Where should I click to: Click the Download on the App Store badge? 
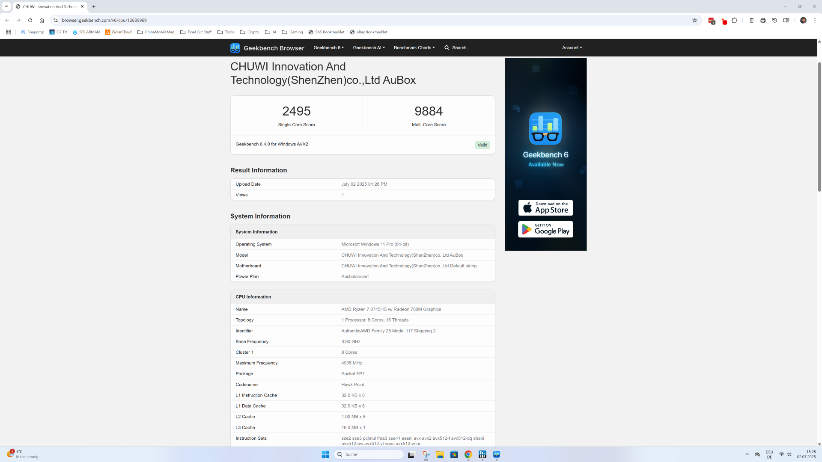coord(545,208)
